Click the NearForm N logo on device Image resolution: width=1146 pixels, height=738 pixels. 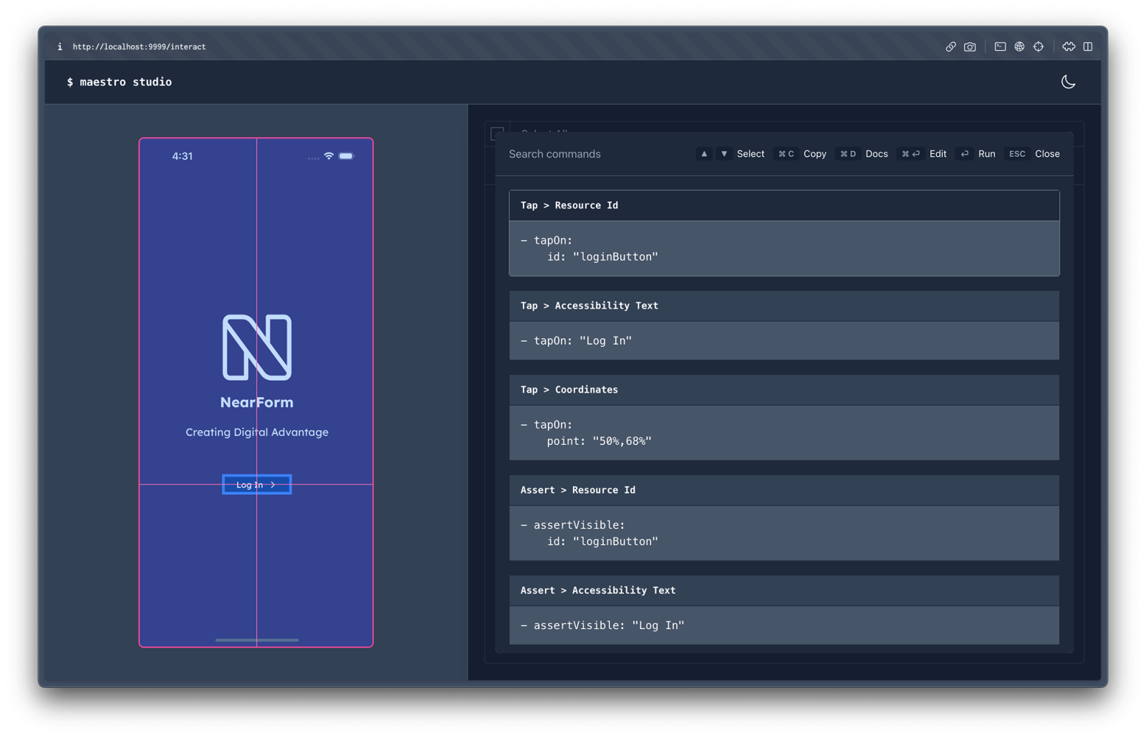(x=256, y=348)
